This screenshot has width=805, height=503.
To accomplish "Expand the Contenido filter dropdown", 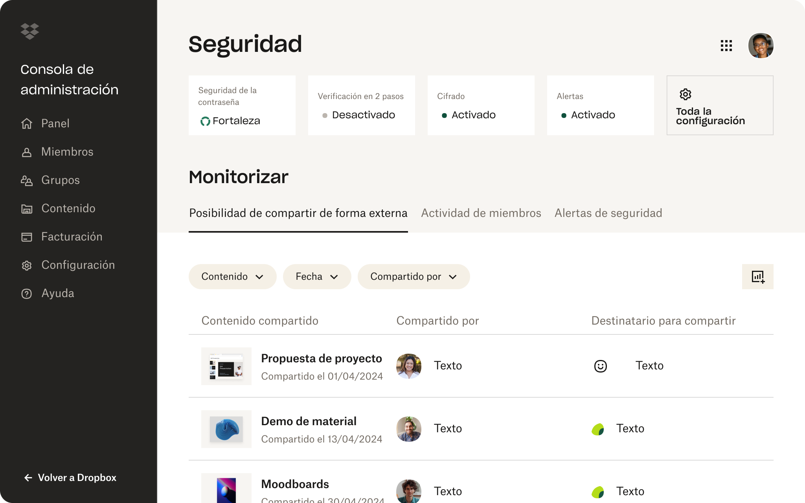I will pyautogui.click(x=233, y=277).
